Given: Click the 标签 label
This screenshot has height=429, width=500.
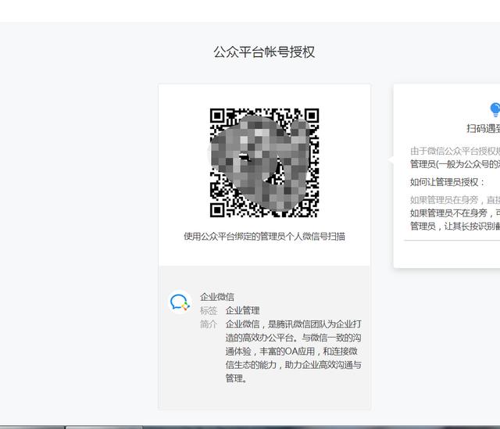Looking at the screenshot, I should [209, 310].
